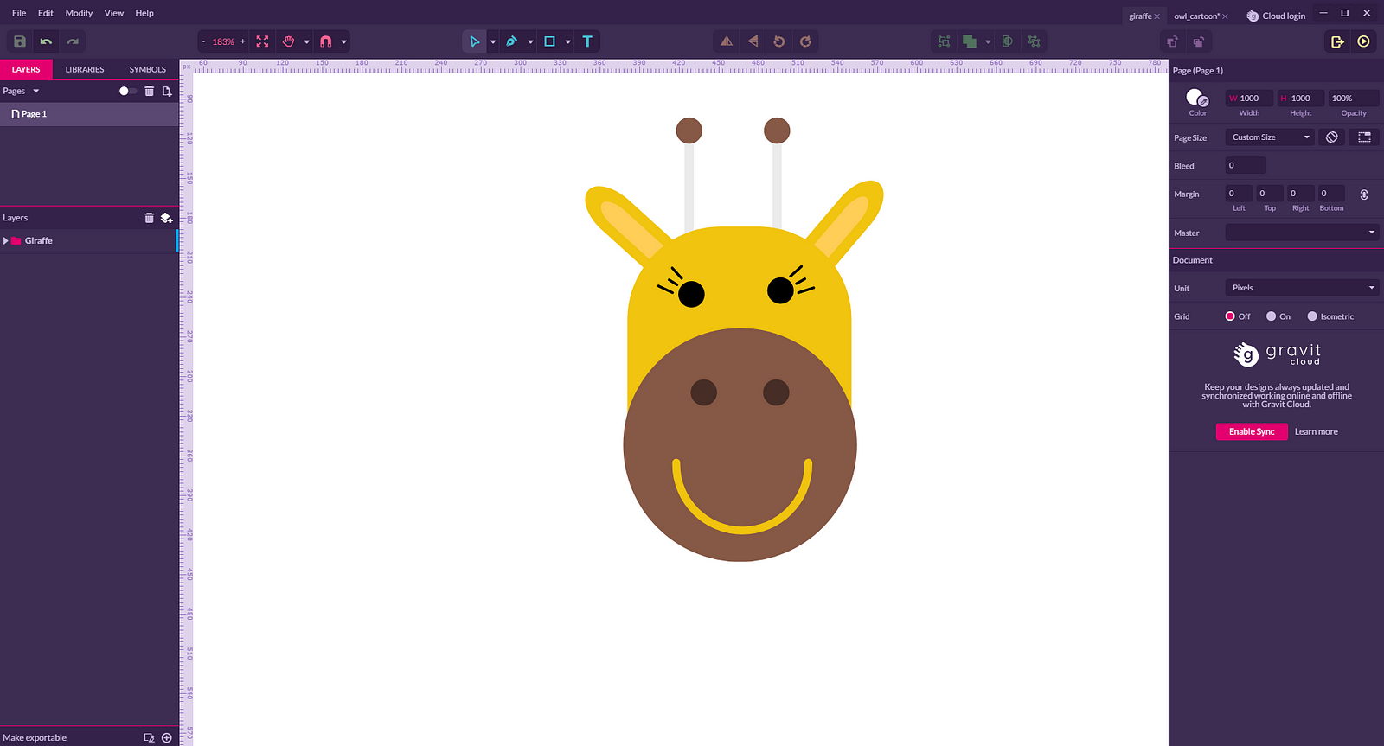Undo the last action
This screenshot has width=1384, height=746.
(46, 41)
